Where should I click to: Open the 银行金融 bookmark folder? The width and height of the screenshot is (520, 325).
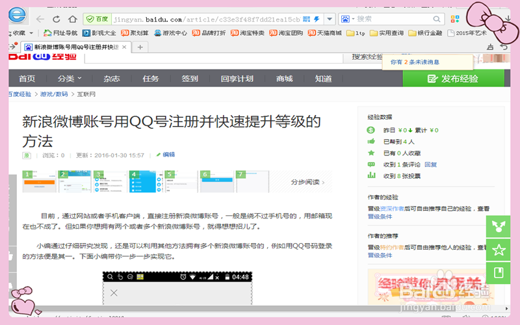click(x=426, y=33)
